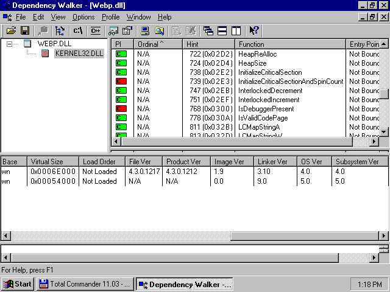390x292 pixels.
Task: Sort by the Hint column header
Action: pyautogui.click(x=209, y=44)
